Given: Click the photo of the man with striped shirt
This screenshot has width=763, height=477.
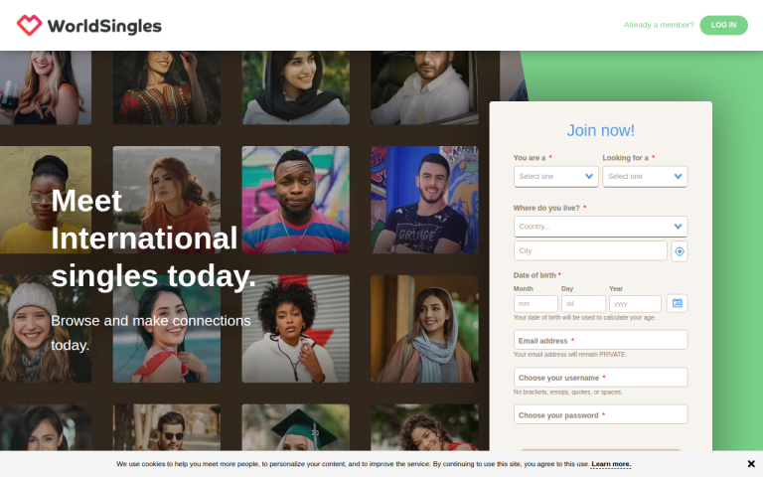Looking at the screenshot, I should pos(296,200).
